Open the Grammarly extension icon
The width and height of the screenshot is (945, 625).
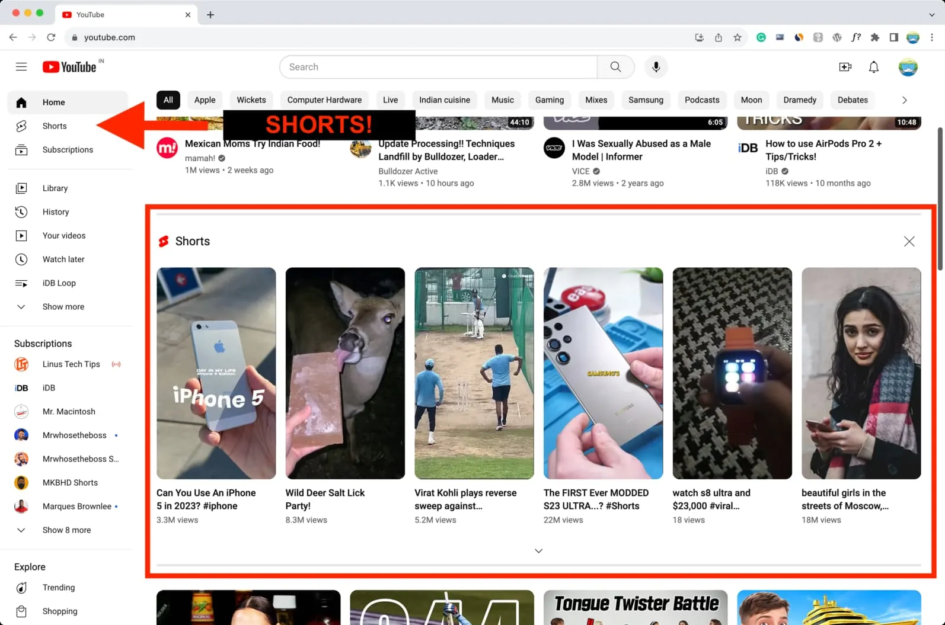761,37
